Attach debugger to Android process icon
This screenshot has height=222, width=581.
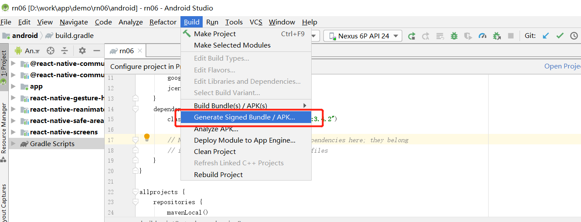(x=497, y=36)
